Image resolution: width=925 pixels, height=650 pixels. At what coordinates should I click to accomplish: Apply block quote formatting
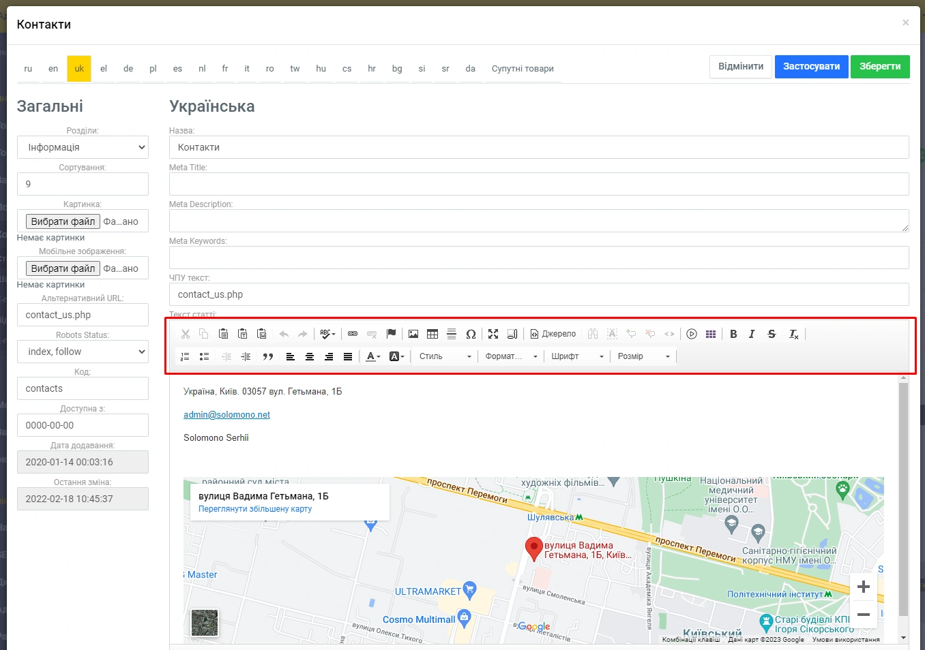point(268,356)
